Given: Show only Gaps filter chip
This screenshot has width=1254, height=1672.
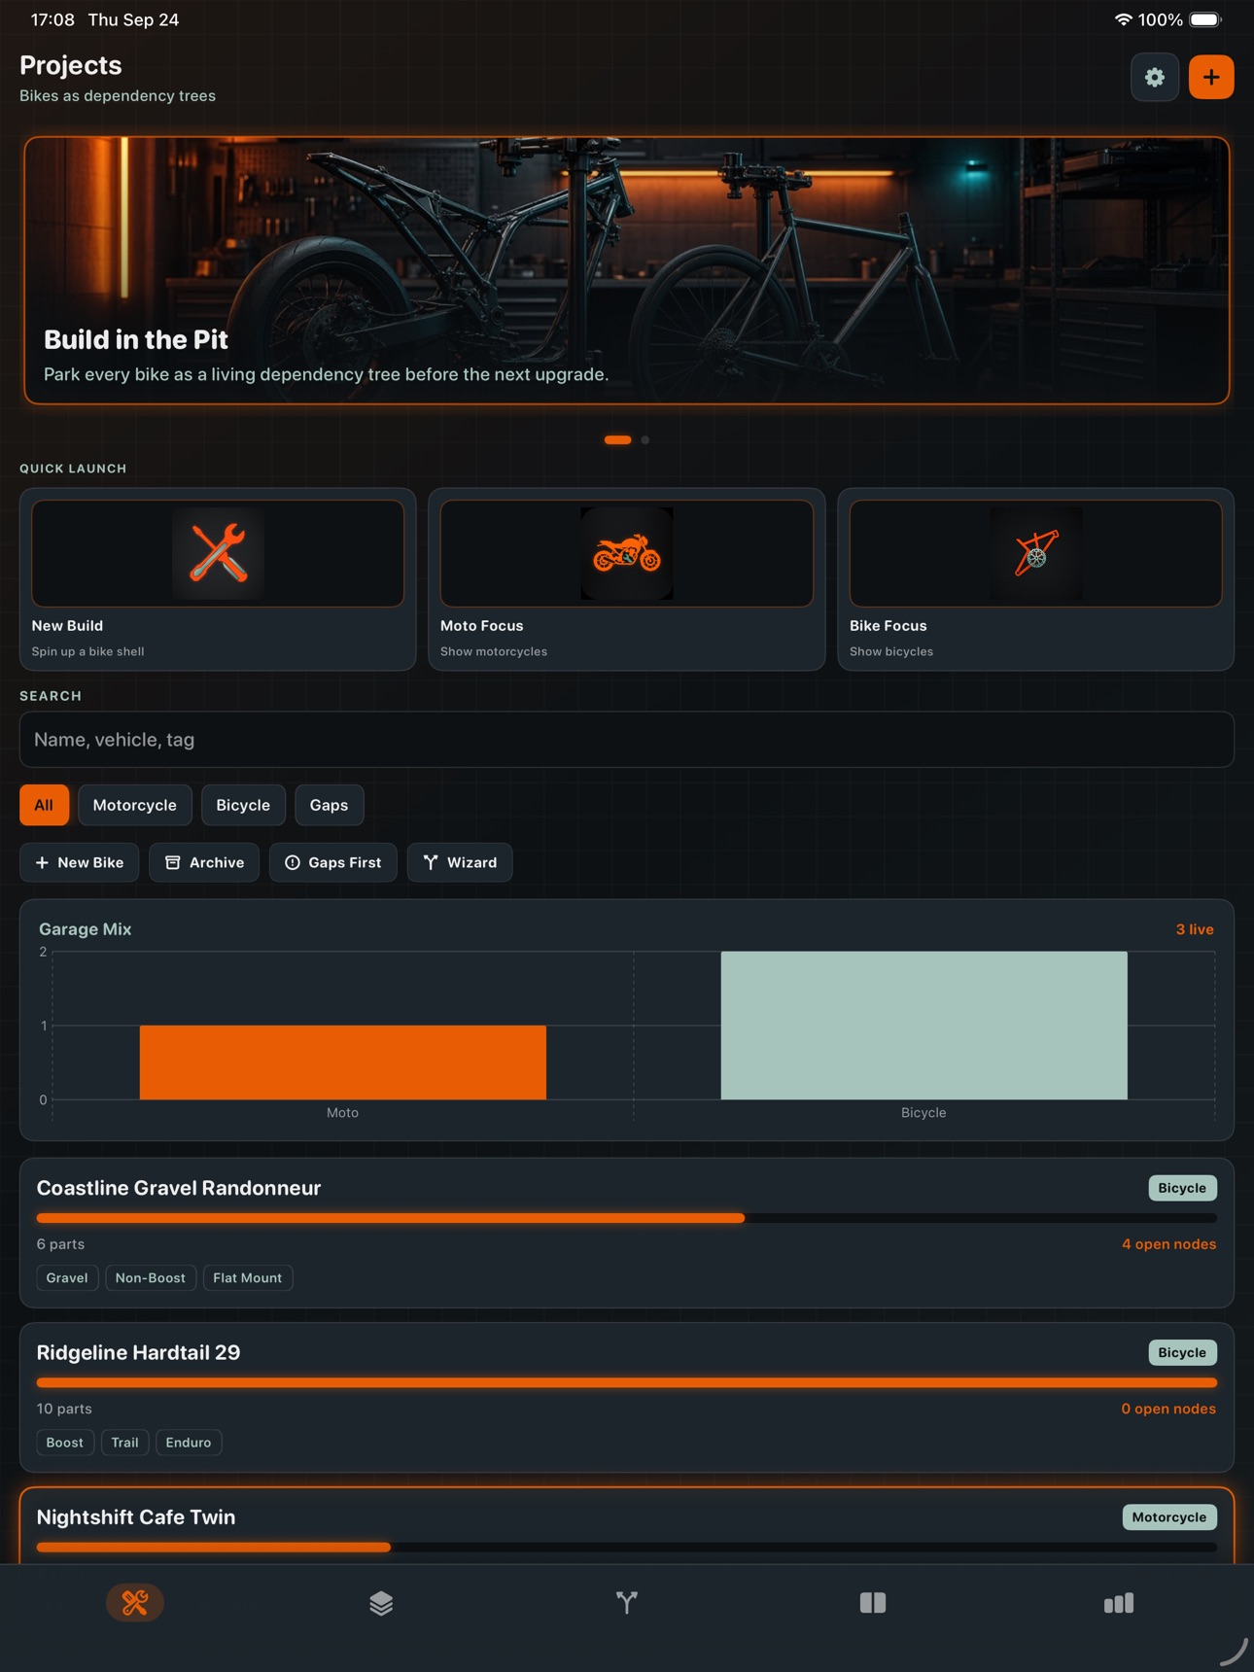Looking at the screenshot, I should pyautogui.click(x=329, y=805).
